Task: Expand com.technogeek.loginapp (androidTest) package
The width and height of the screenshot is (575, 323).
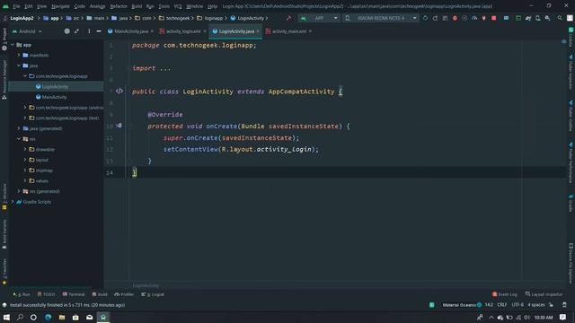Action: pos(25,108)
